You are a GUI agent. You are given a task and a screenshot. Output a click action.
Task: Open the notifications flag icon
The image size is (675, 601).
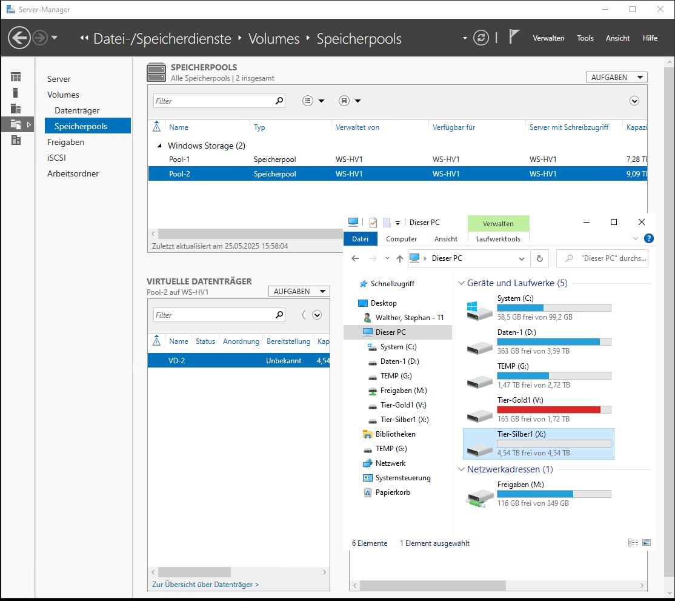(514, 37)
